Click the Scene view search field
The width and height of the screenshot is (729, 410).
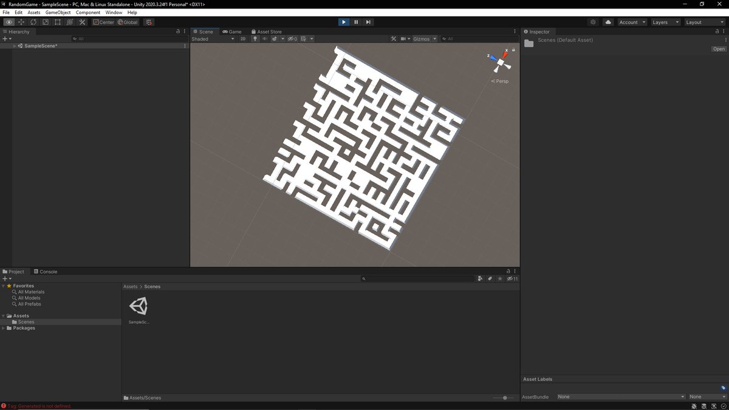480,39
